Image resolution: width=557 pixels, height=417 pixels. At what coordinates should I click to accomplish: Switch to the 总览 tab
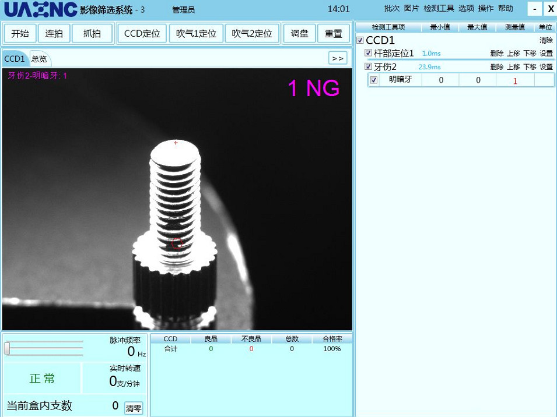pos(39,59)
